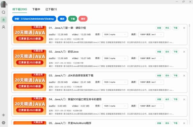This screenshot has height=127, width=193.
Task: Download cover (封面) for item 01
Action: 159,28
